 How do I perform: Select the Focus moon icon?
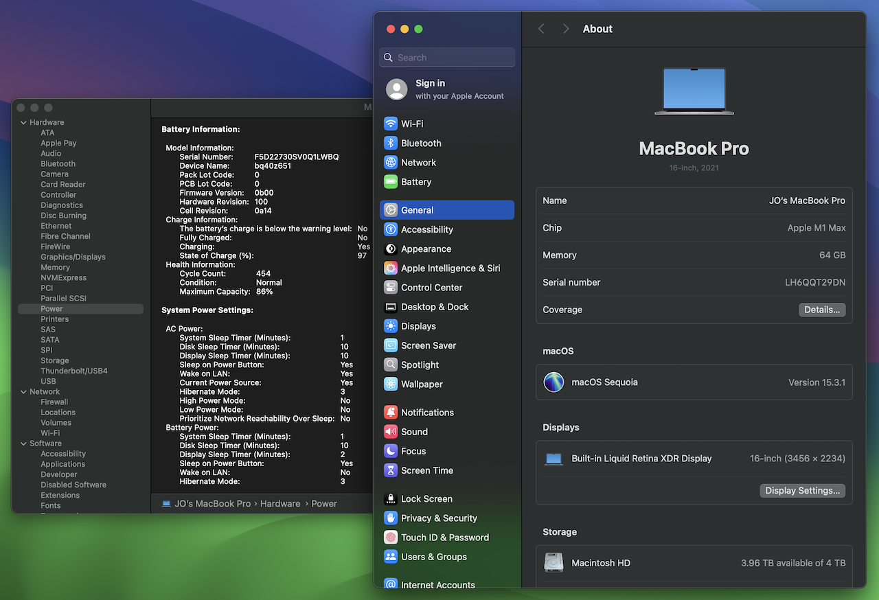[x=391, y=451]
